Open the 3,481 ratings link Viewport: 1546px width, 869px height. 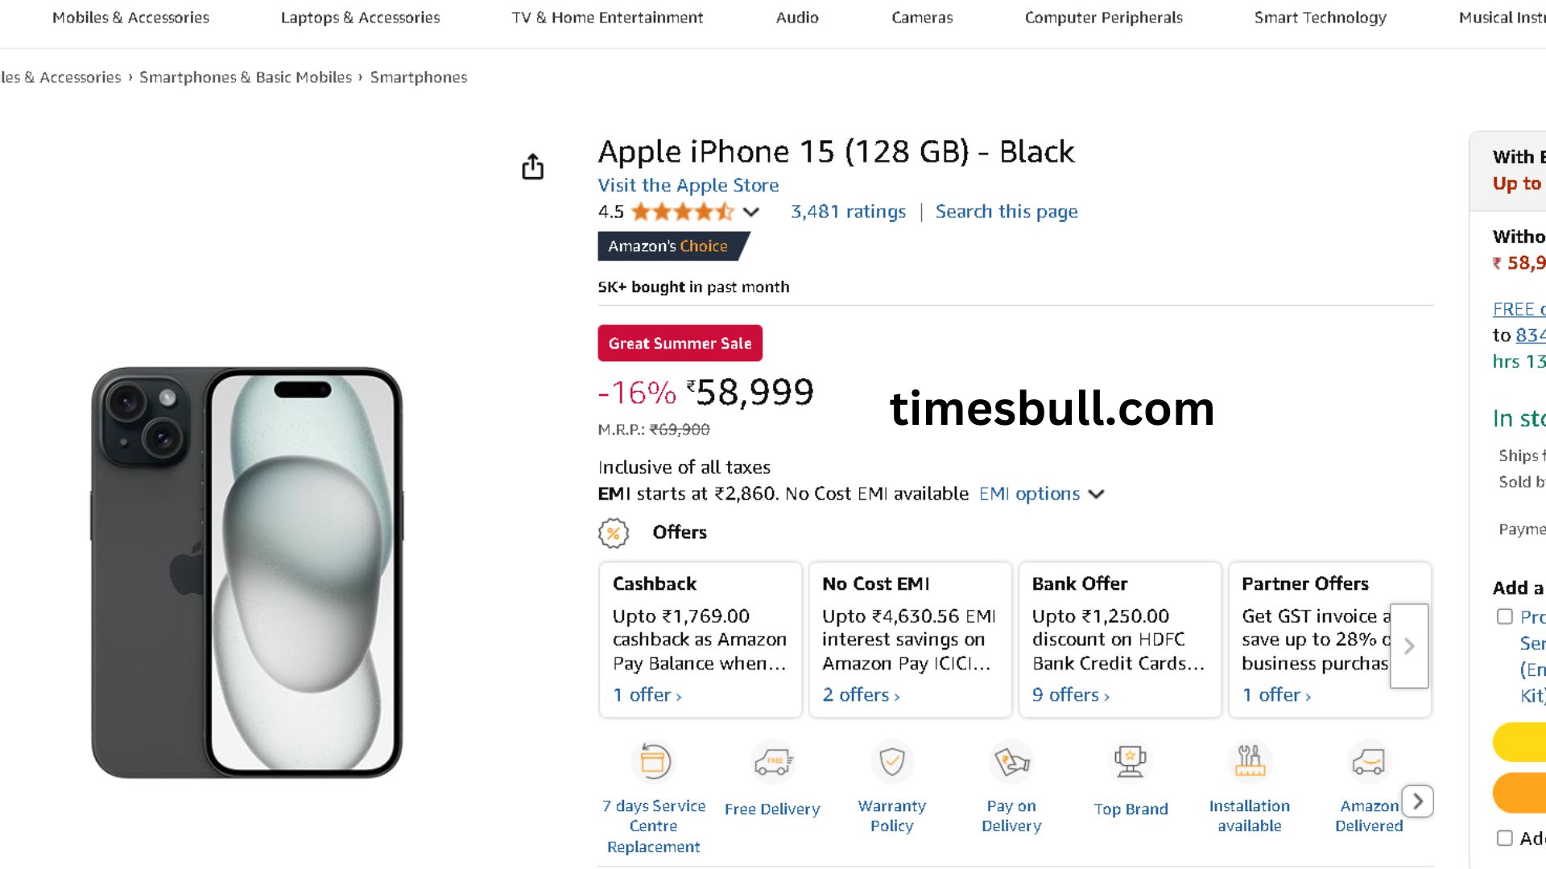pos(848,212)
